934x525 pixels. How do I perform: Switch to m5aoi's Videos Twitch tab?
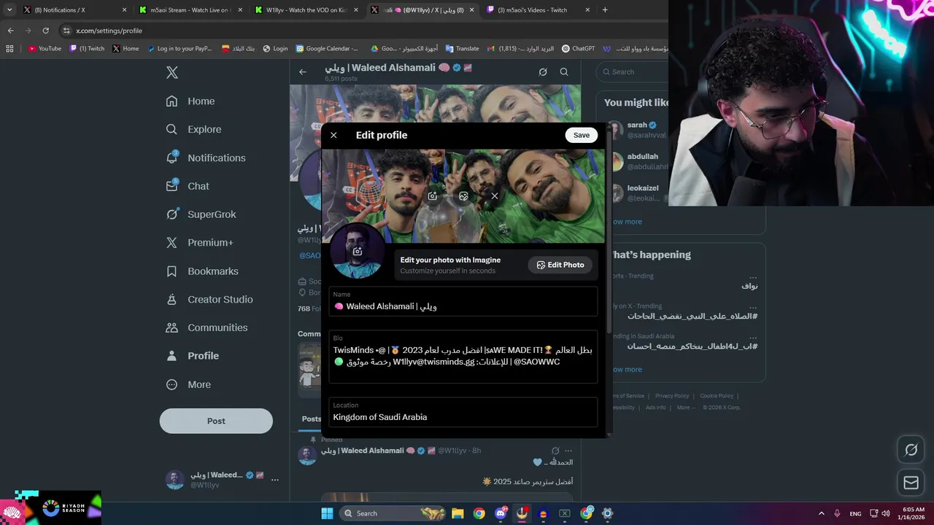coord(539,10)
